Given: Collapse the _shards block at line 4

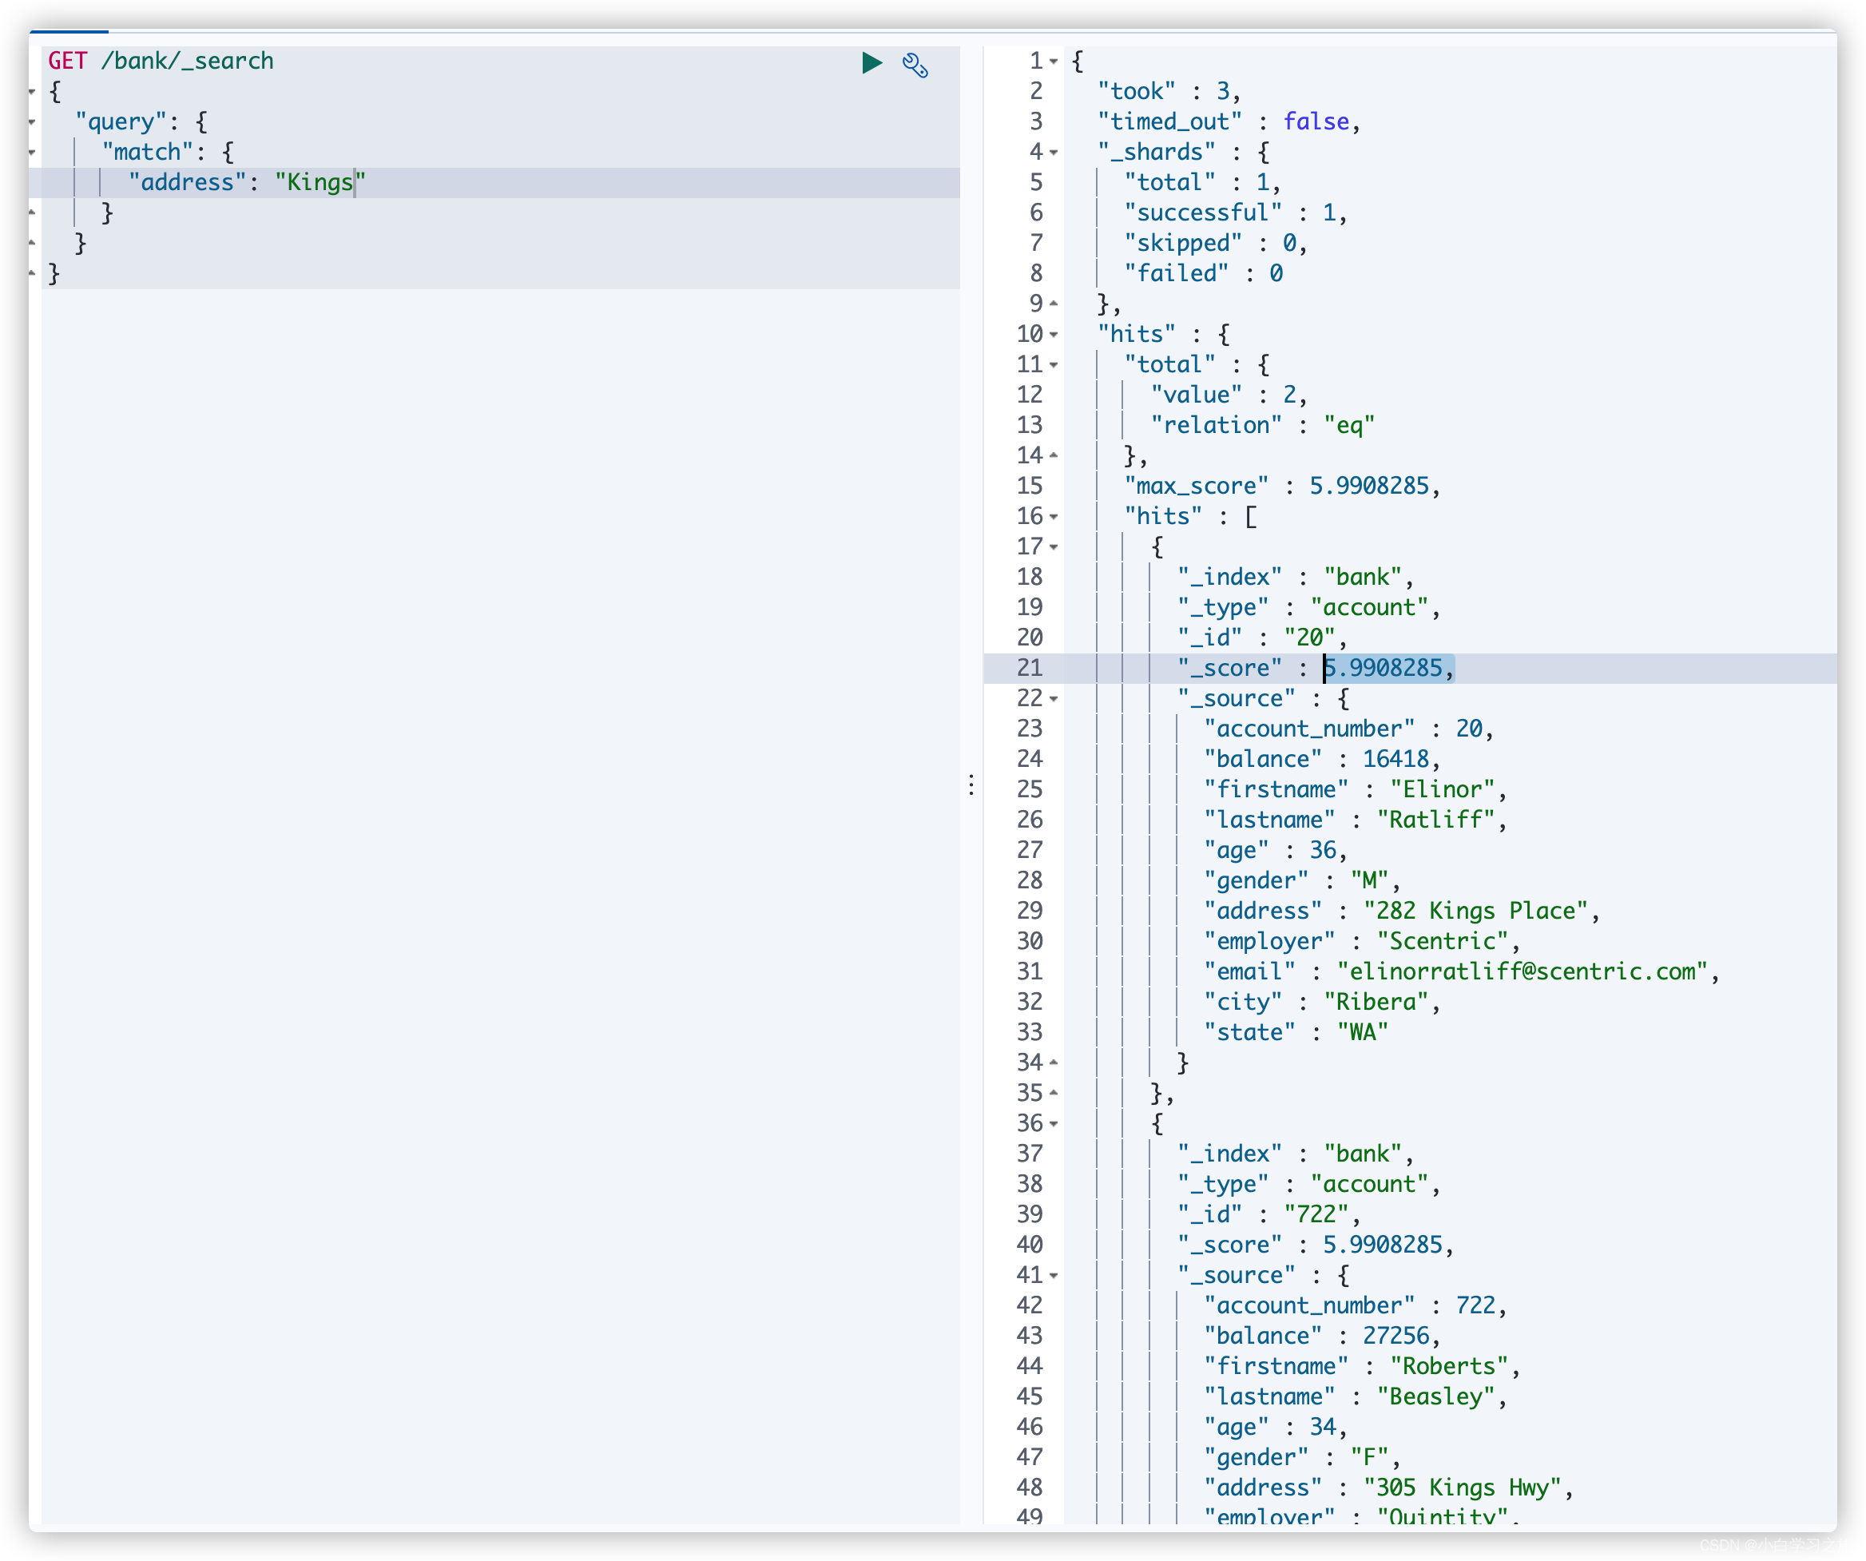Looking at the screenshot, I should pyautogui.click(x=1054, y=152).
